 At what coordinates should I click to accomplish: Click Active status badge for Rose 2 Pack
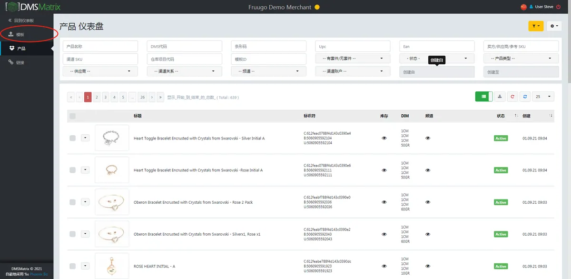[x=501, y=202]
